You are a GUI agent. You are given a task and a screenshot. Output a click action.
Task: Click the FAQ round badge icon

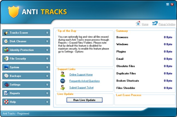click(63, 81)
